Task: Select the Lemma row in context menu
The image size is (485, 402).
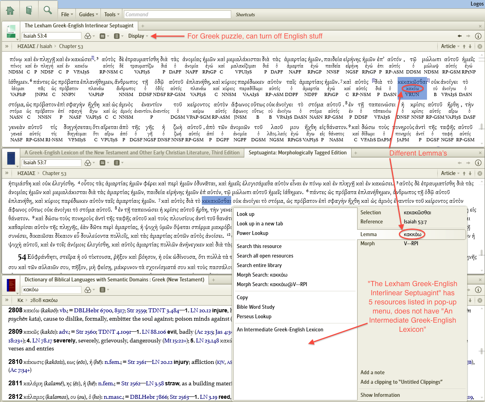Action: tap(411, 235)
